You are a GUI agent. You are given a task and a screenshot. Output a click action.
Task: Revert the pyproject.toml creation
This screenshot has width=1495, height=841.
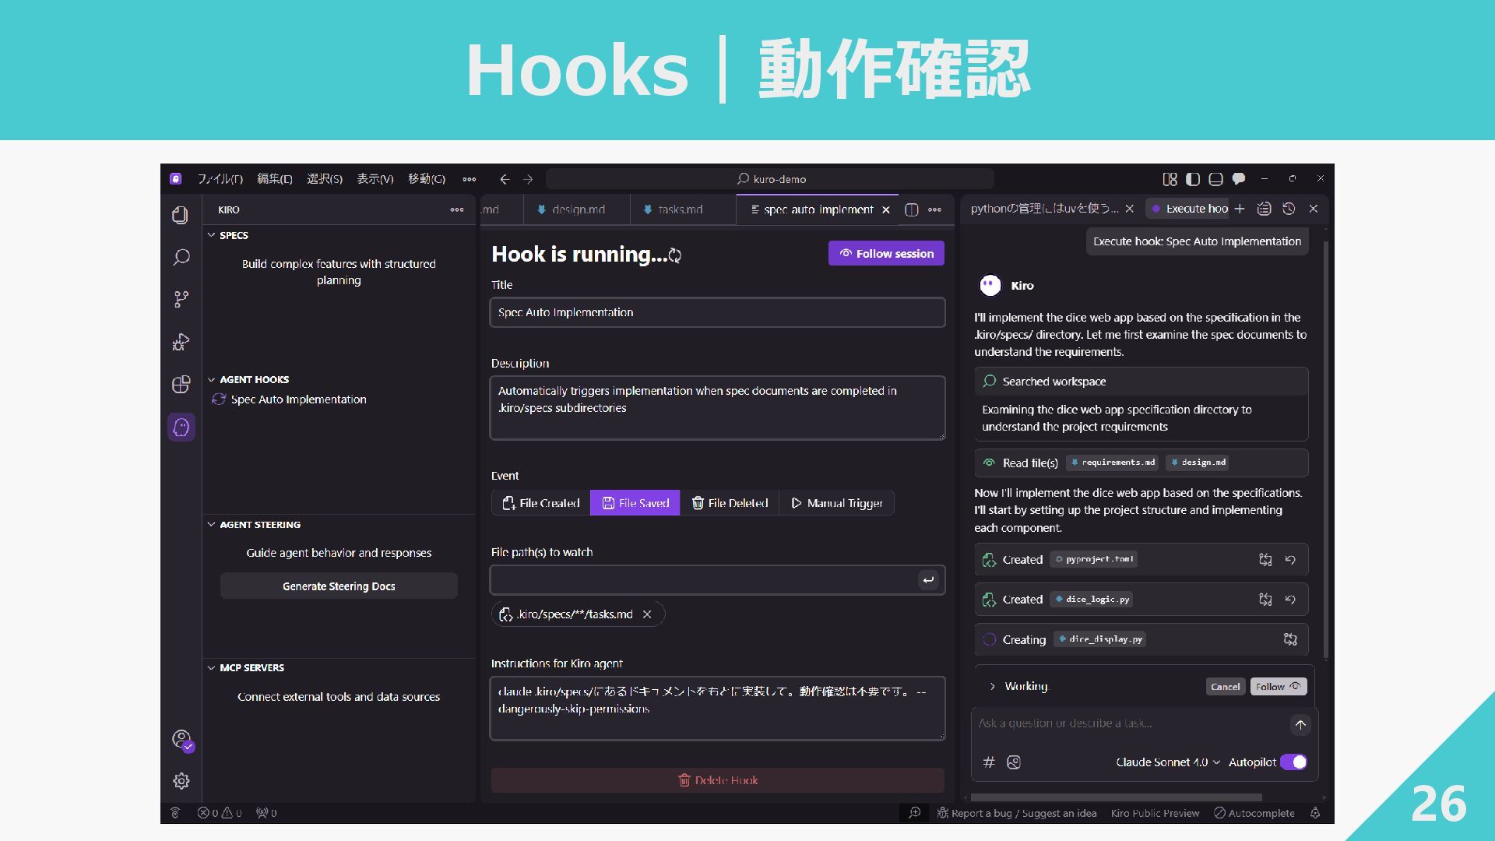click(1290, 559)
